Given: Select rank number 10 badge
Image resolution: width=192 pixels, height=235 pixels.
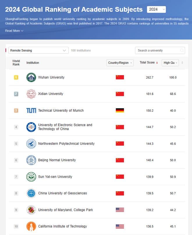Looking at the screenshot, I should pos(16,226).
